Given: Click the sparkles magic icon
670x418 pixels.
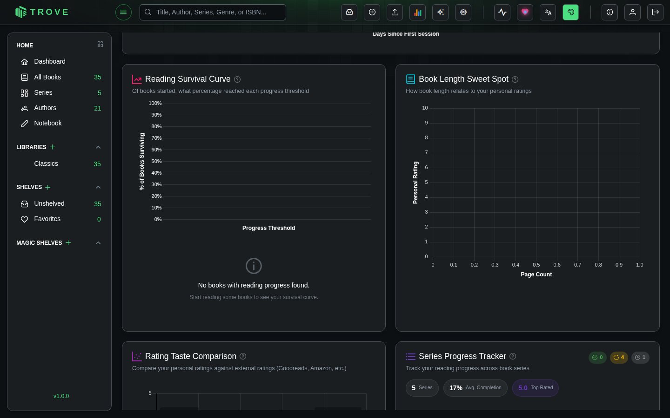Looking at the screenshot, I should 441,12.
